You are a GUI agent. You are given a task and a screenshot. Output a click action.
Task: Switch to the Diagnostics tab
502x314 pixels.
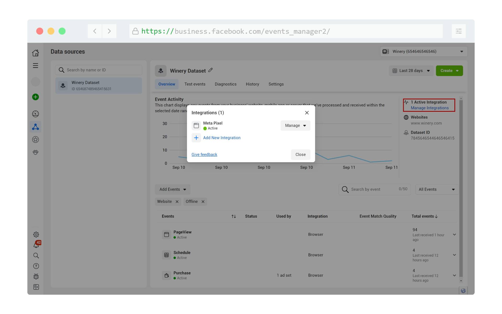click(x=226, y=84)
